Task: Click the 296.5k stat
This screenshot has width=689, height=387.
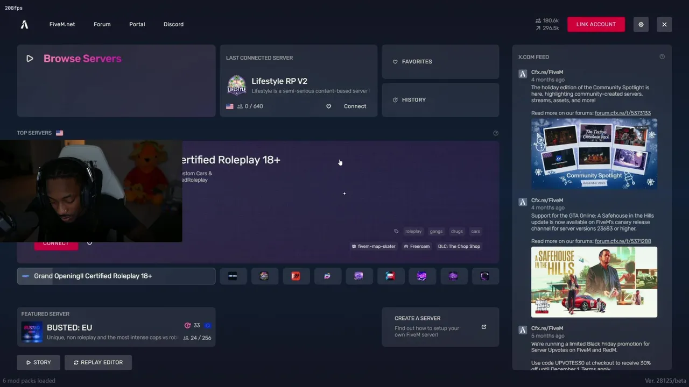Action: 547,28
